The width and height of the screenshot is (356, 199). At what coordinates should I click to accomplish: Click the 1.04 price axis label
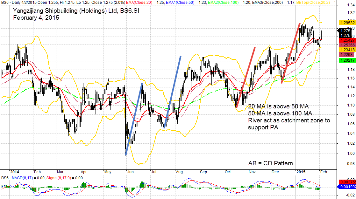pos(351,133)
